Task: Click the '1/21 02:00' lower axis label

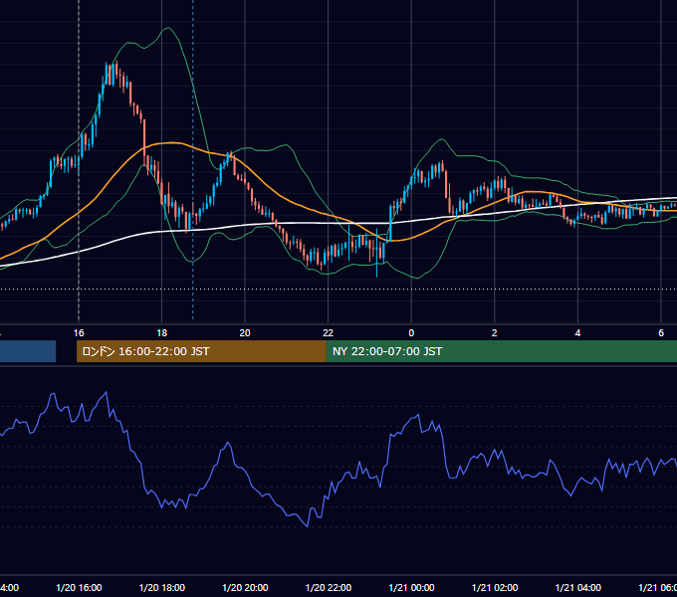Action: (495, 588)
